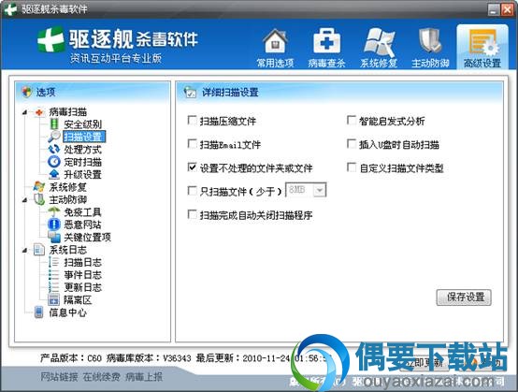The width and height of the screenshot is (518, 392).
Task: Open 系统修复 Windows flag icon
Action: 379,41
